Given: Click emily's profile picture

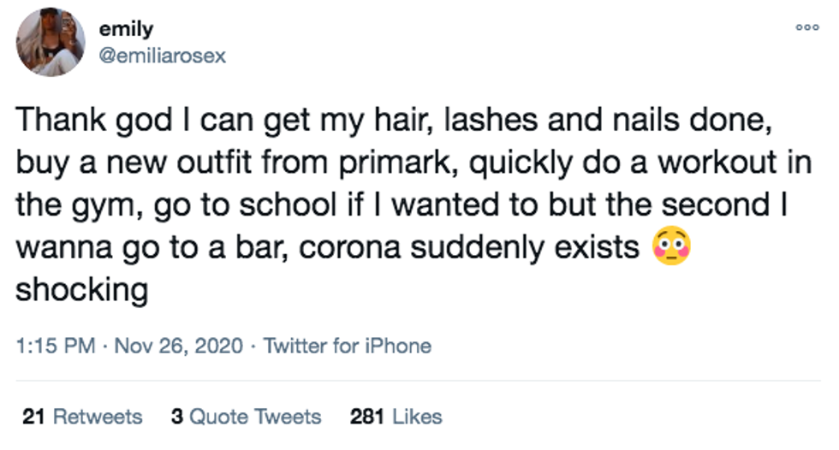Looking at the screenshot, I should (x=50, y=43).
